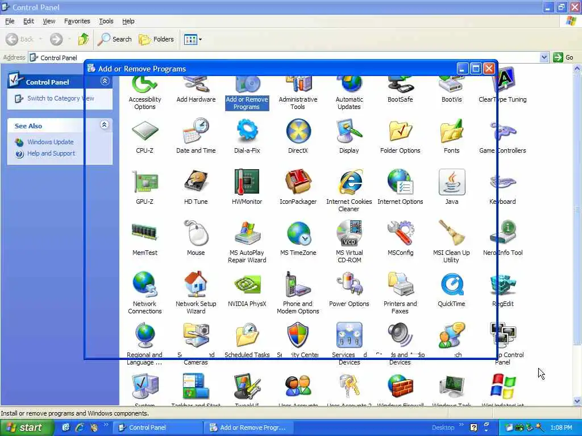Open the Accessibility Options applet
The width and height of the screenshot is (582, 436).
tap(145, 85)
